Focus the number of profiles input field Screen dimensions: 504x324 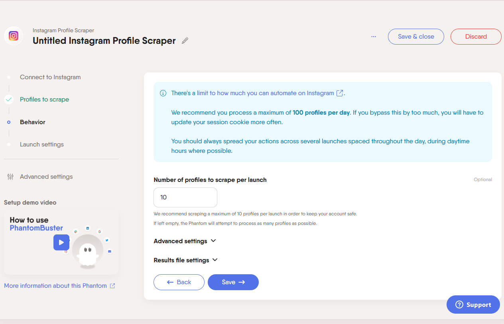pos(185,197)
